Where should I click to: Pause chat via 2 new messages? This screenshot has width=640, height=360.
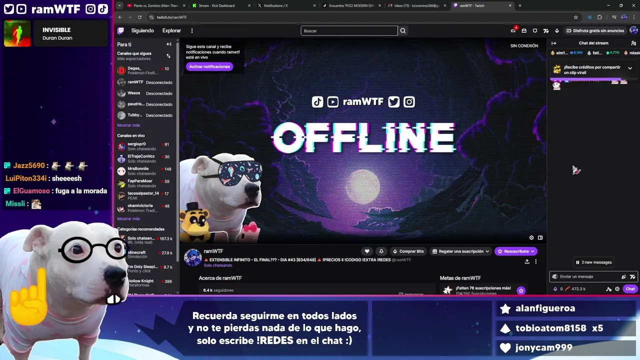coord(593,262)
